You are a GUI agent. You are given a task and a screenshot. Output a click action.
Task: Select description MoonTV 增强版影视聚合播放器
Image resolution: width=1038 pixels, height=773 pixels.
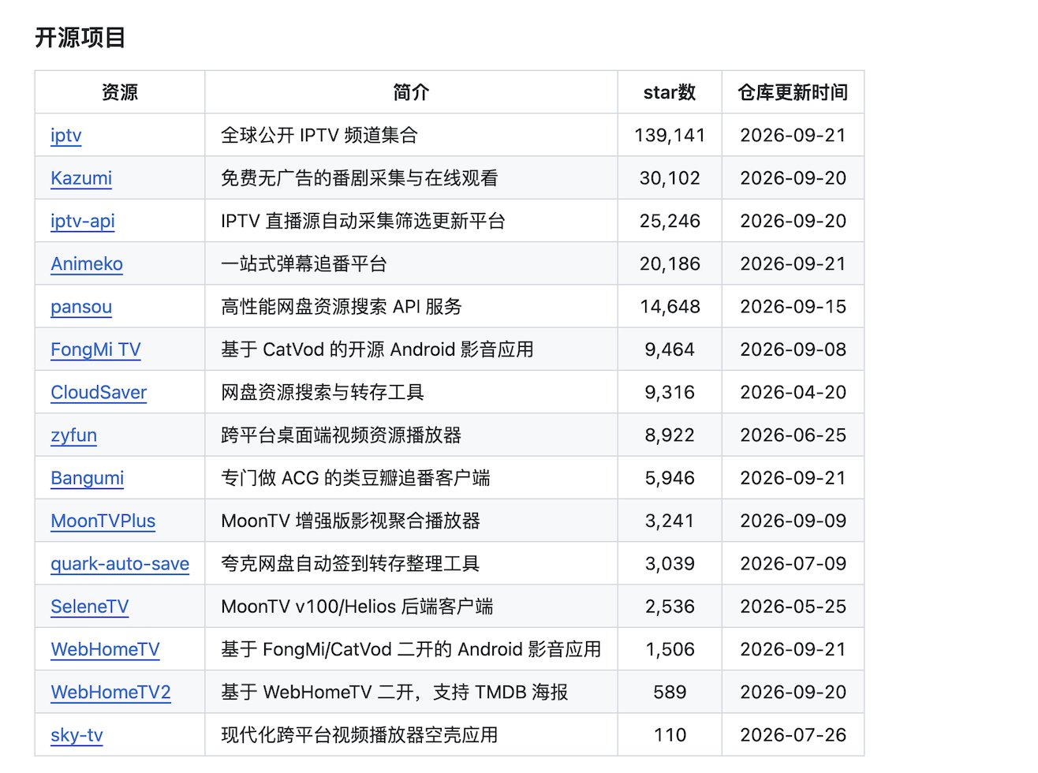coord(351,521)
